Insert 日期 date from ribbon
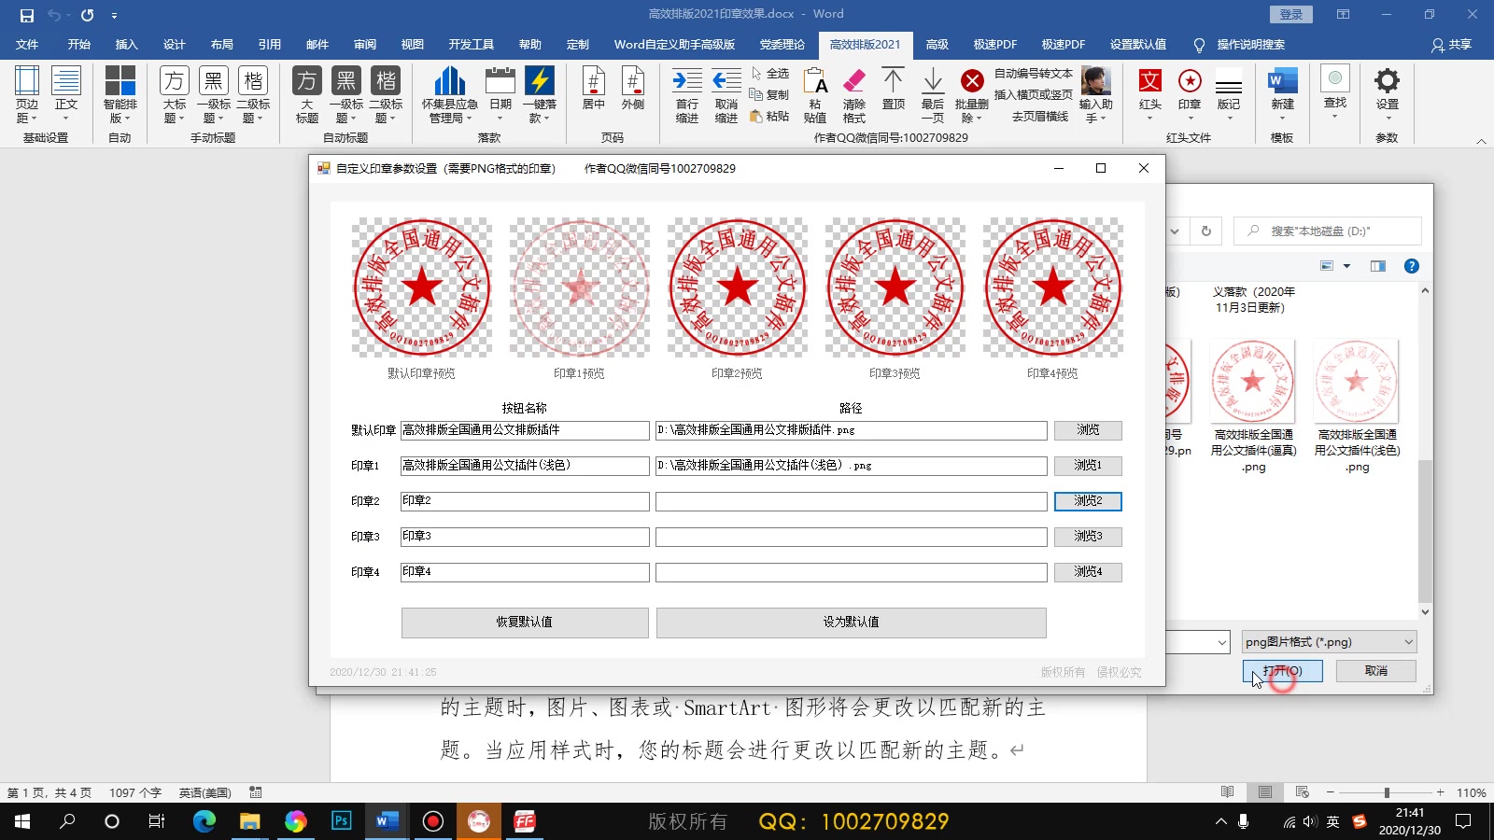This screenshot has width=1494, height=840. point(500,94)
